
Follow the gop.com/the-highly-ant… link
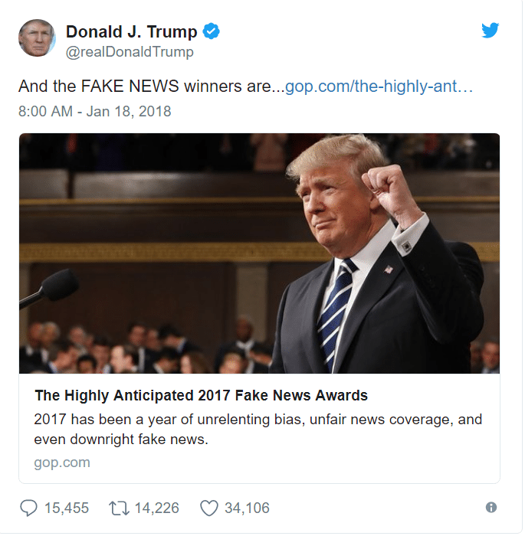380,87
